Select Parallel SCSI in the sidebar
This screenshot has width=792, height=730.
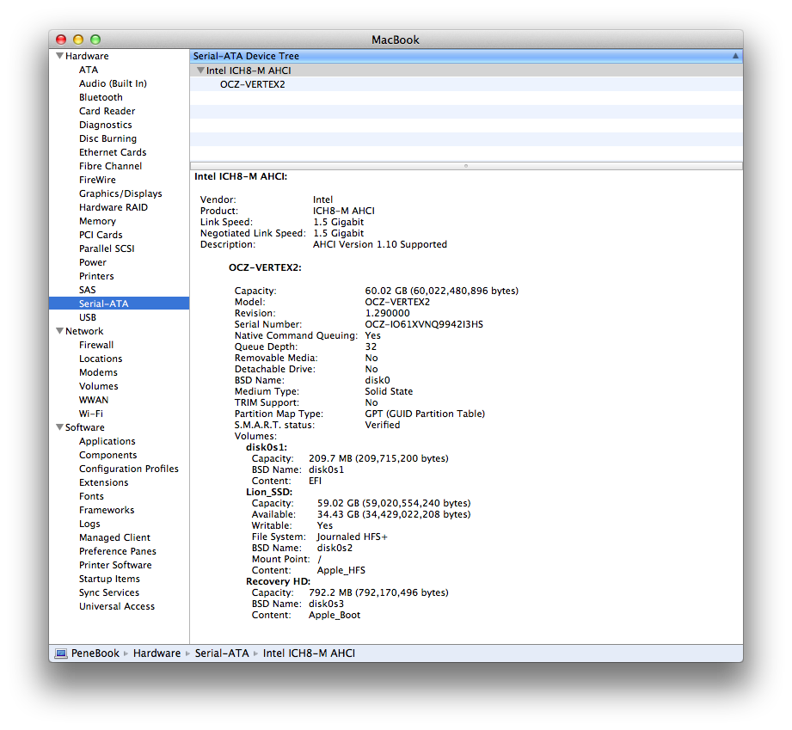[107, 248]
